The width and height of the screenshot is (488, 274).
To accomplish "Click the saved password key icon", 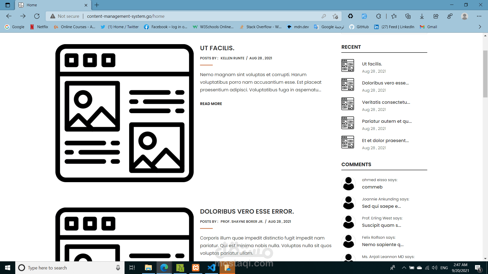I will 324,16.
